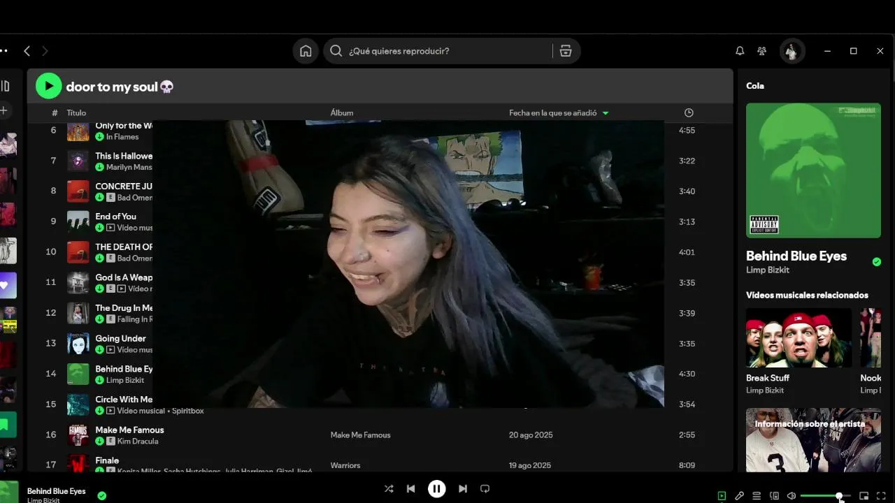This screenshot has width=895, height=503.
Task: Open Limp Bizkit artist link in Cola panel
Action: pyautogui.click(x=767, y=270)
